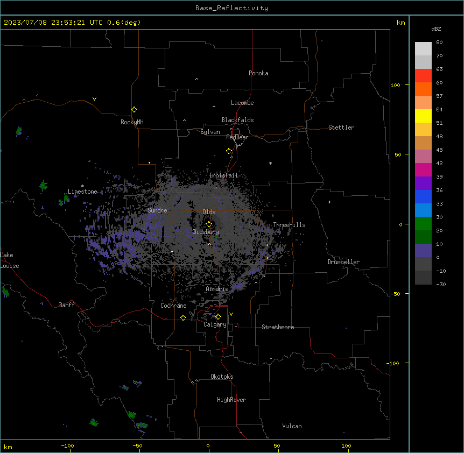
Task: Select the purple 39-36 dBZ legend swatch
Action: [423, 183]
